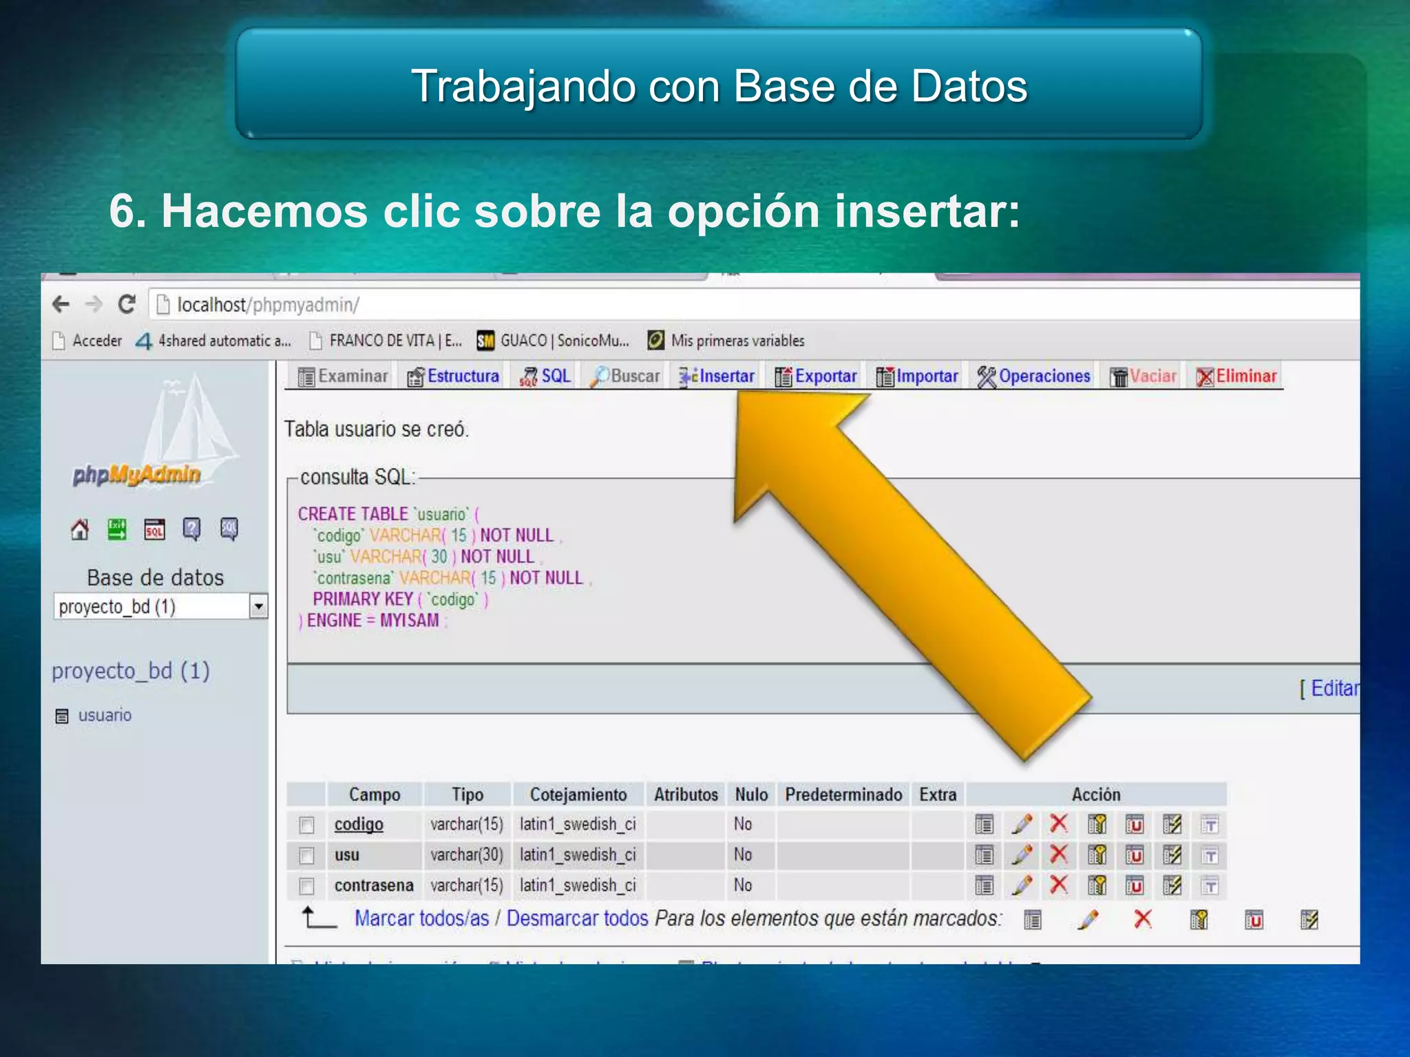
Task: Browse distinct values icon for codigo row
Action: click(x=985, y=824)
